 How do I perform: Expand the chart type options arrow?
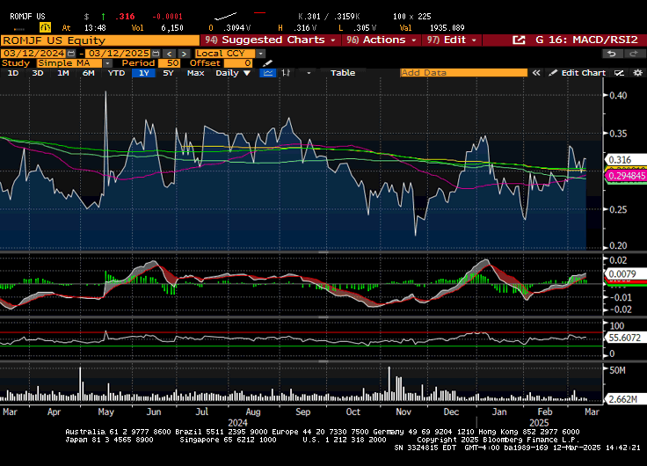pos(309,73)
